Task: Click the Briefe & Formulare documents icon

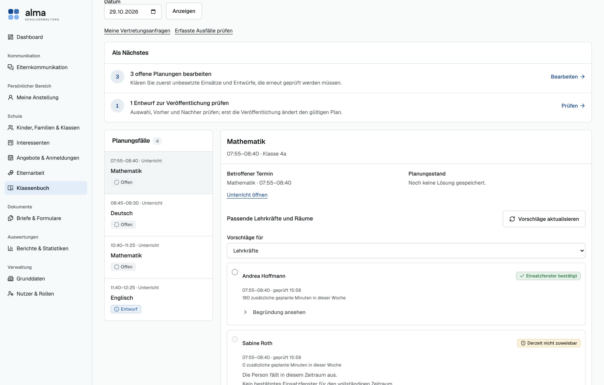Action: 11,218
